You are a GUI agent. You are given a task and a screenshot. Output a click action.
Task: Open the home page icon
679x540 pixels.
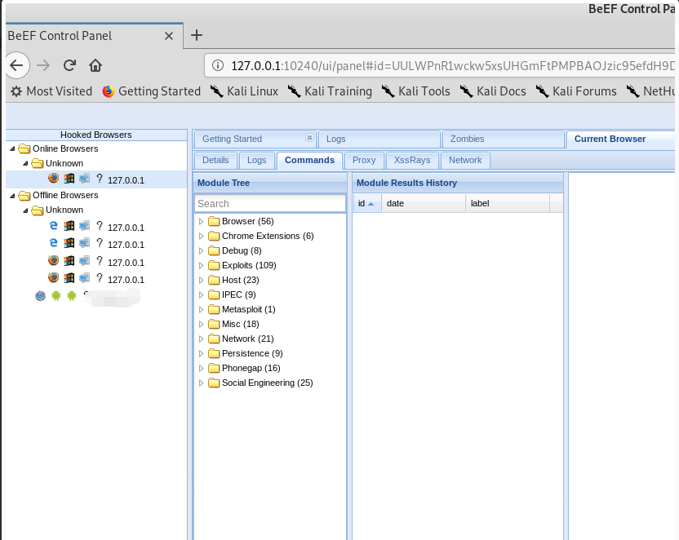[x=95, y=65]
